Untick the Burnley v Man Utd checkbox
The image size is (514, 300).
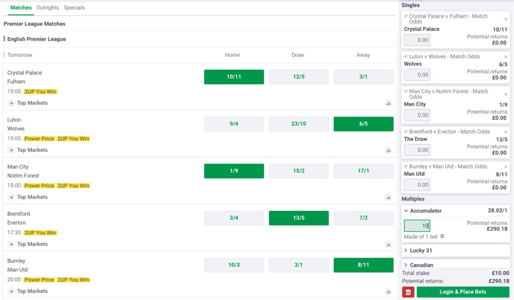coord(406,166)
